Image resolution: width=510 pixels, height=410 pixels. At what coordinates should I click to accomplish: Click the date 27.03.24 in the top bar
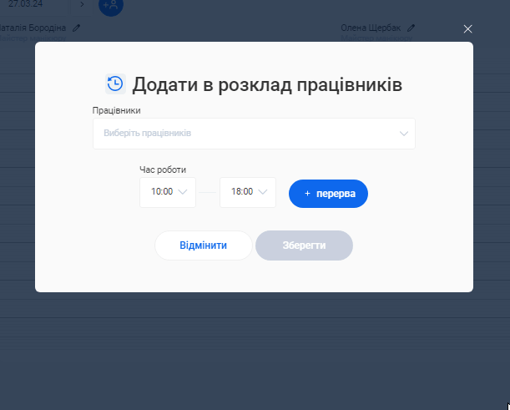tap(25, 4)
